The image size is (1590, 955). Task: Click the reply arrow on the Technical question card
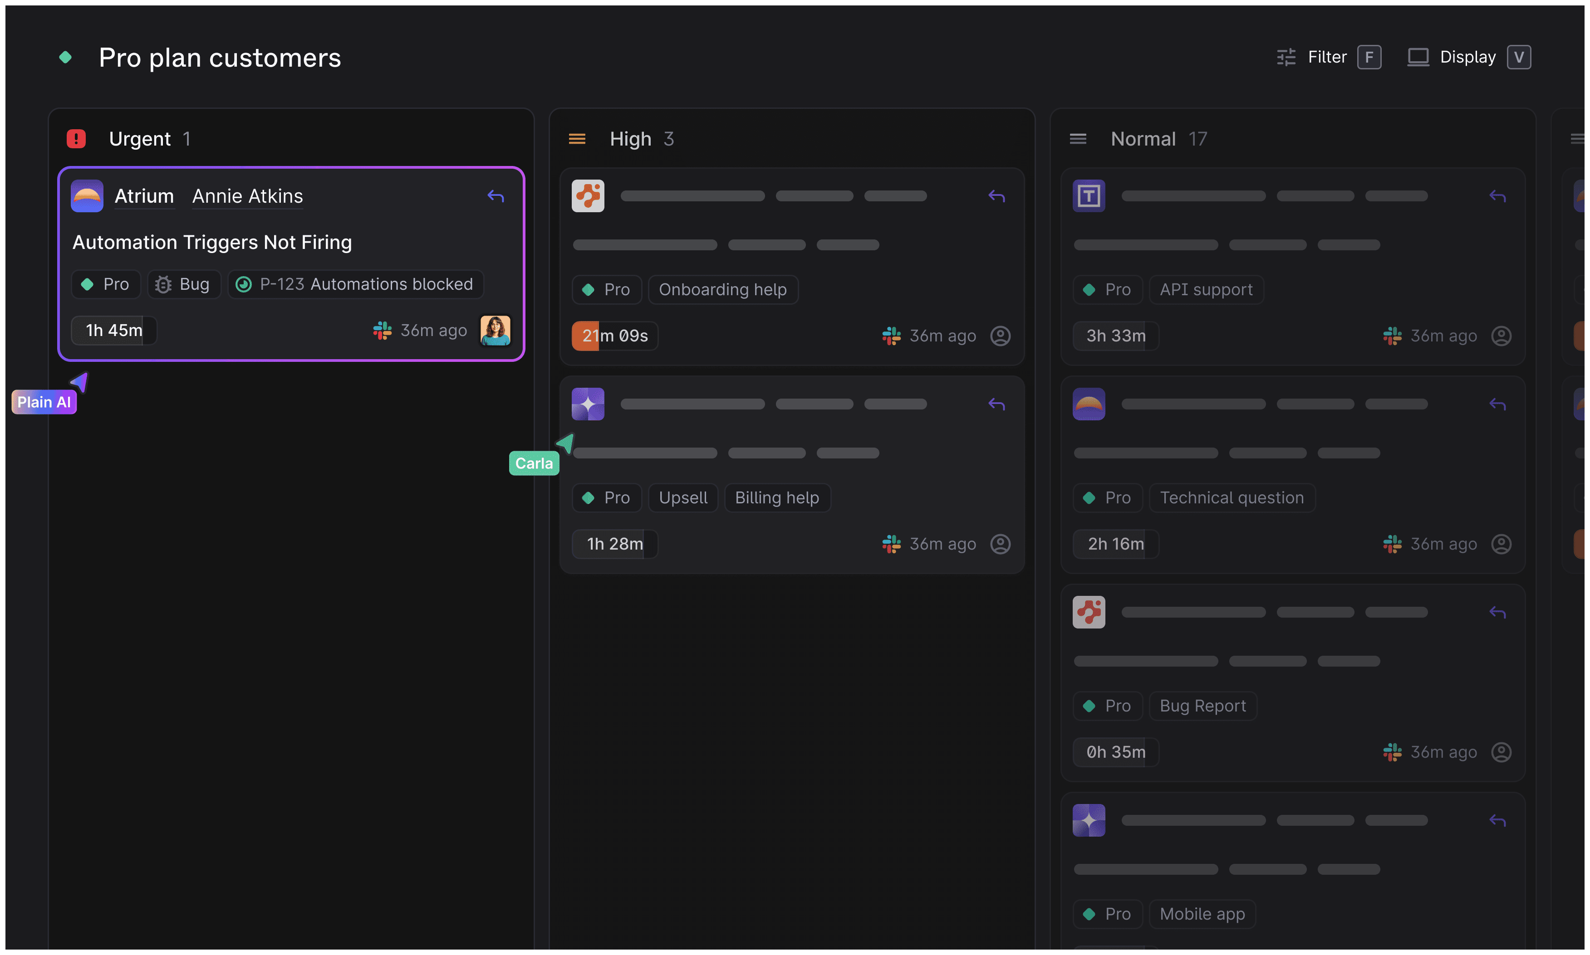tap(1498, 404)
